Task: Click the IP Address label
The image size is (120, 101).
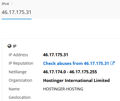Action: tap(18, 55)
